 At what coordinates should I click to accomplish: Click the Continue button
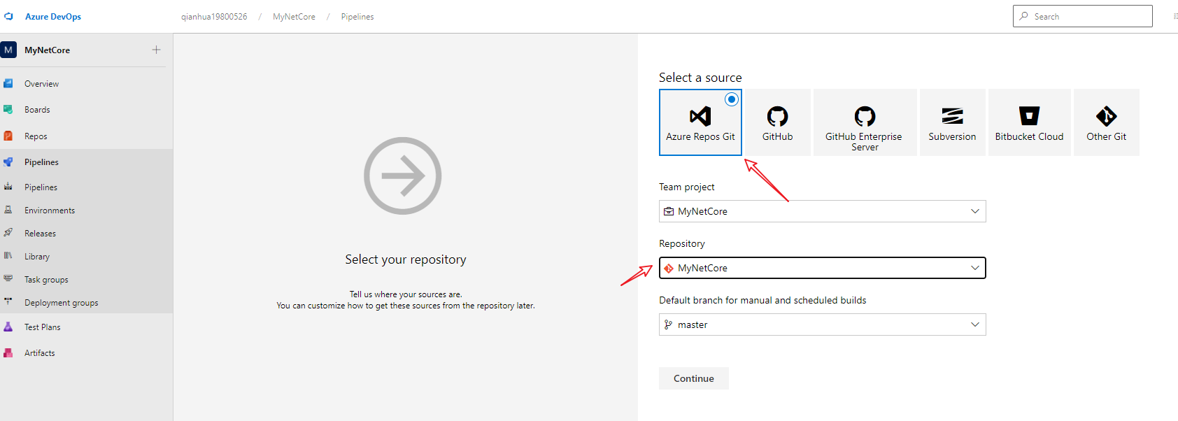693,378
